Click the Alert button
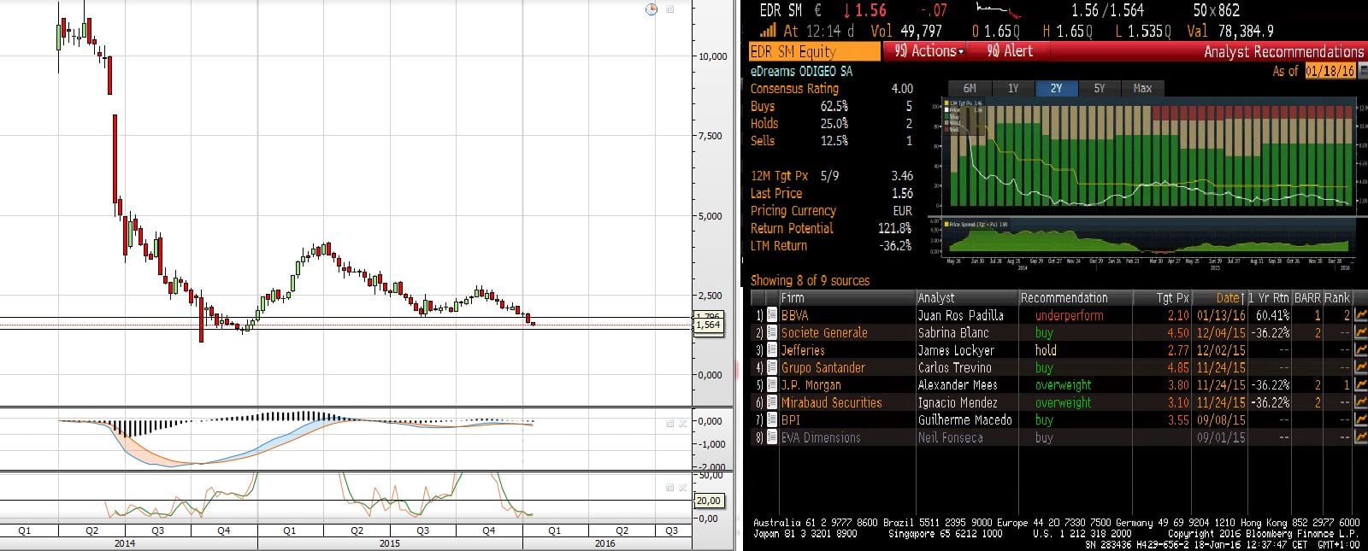Image resolution: width=1368 pixels, height=551 pixels. pos(1010,51)
